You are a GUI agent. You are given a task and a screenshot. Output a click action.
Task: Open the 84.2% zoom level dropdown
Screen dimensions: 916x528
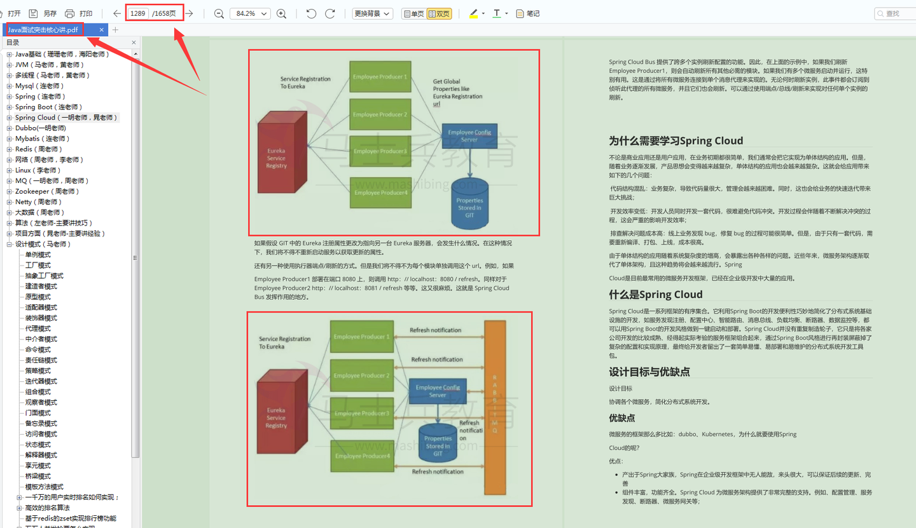[x=250, y=13]
